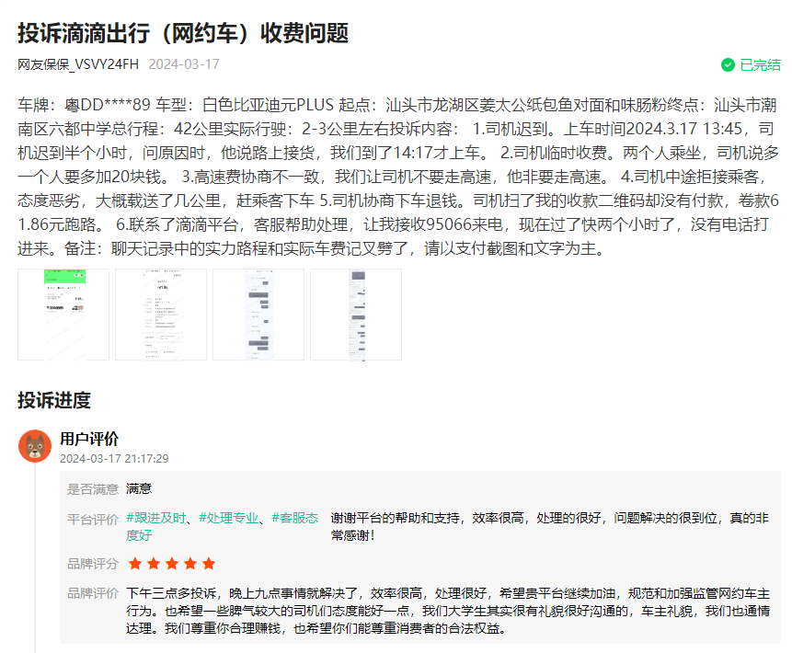Click the 已完结 status label
This screenshot has height=653, width=792.
(x=760, y=64)
